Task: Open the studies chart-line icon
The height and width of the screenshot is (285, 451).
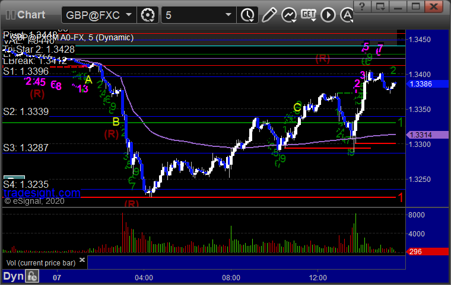Action: pos(289,15)
